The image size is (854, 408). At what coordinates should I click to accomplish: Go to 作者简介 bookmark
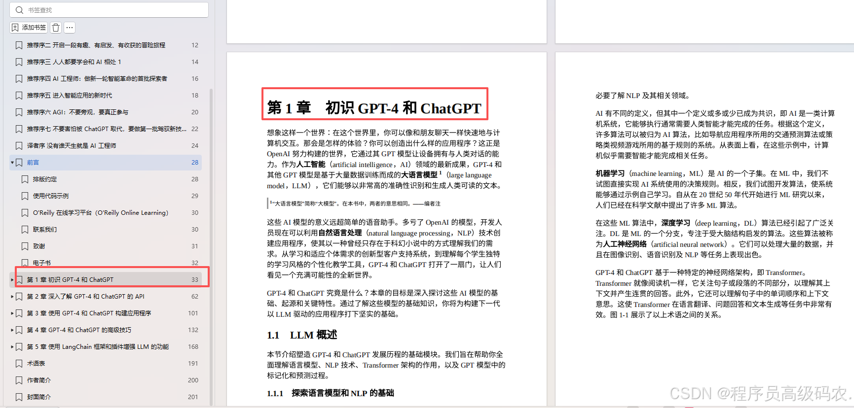coord(38,380)
